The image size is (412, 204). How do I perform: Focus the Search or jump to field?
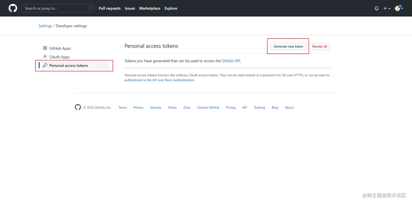pos(58,8)
